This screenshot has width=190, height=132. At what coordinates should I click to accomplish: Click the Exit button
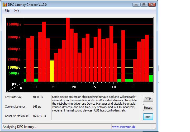tap(148, 117)
